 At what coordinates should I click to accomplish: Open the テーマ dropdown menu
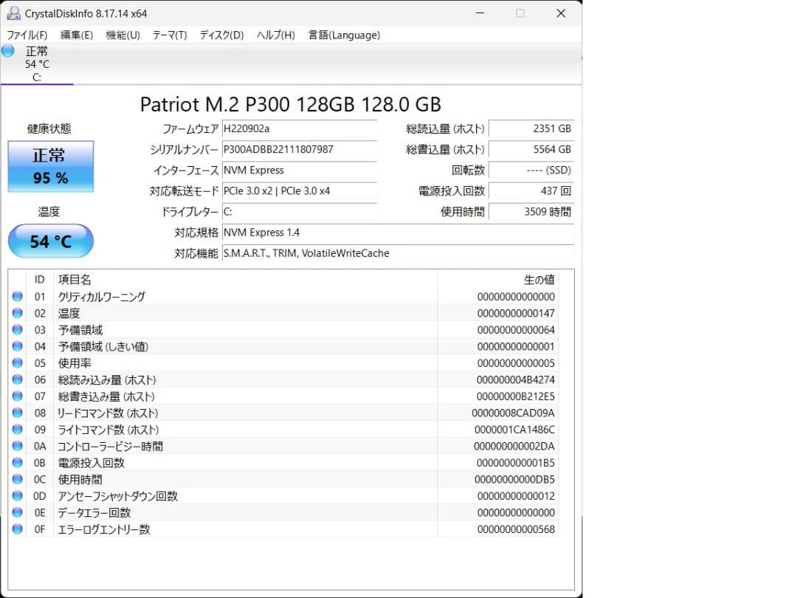(169, 34)
